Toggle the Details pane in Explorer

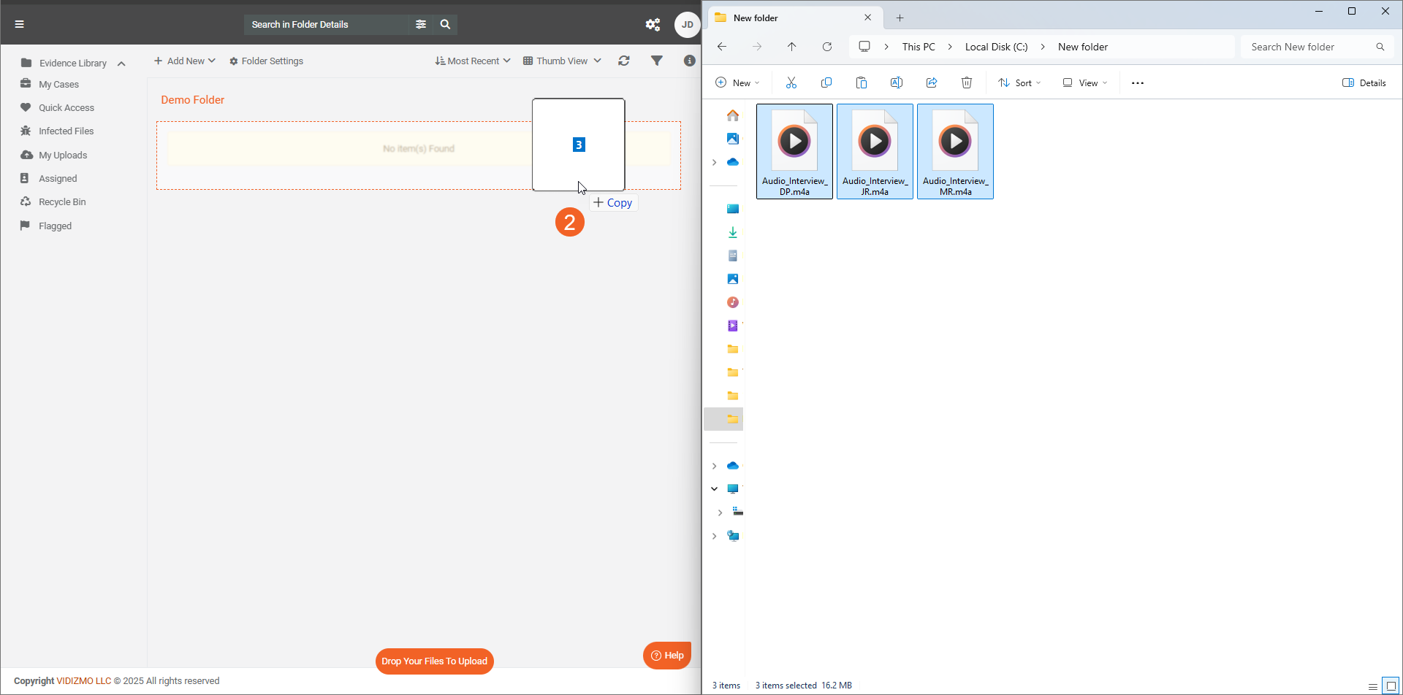tap(1364, 83)
